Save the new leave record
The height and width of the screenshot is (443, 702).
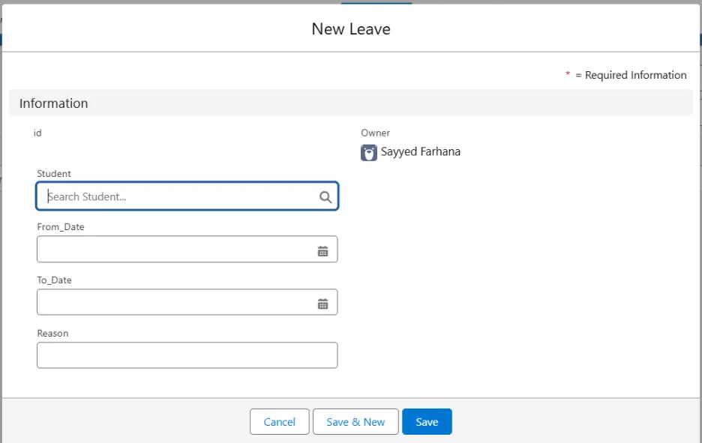coord(427,421)
